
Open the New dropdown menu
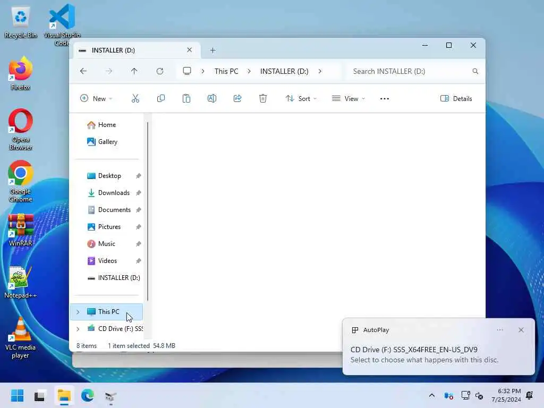tap(96, 98)
